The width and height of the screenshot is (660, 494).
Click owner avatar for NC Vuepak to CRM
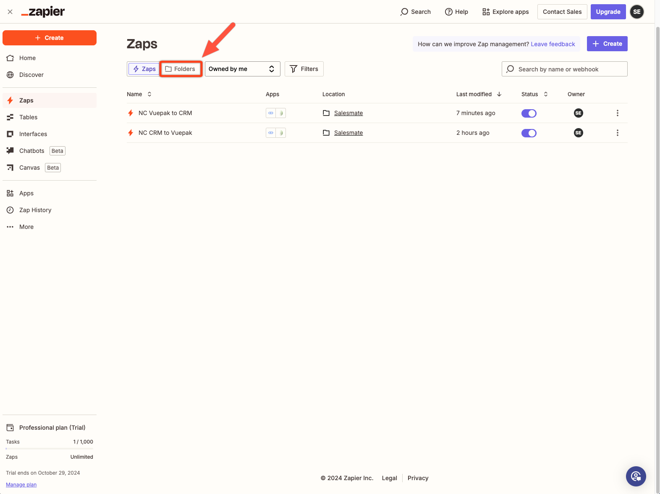click(579, 113)
